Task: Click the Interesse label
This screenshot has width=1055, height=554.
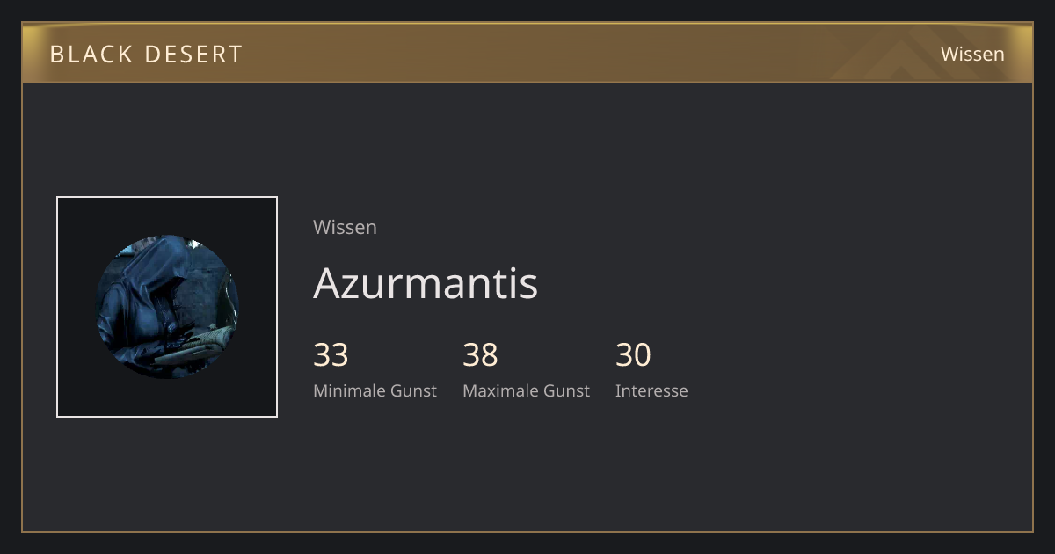Action: pyautogui.click(x=651, y=390)
